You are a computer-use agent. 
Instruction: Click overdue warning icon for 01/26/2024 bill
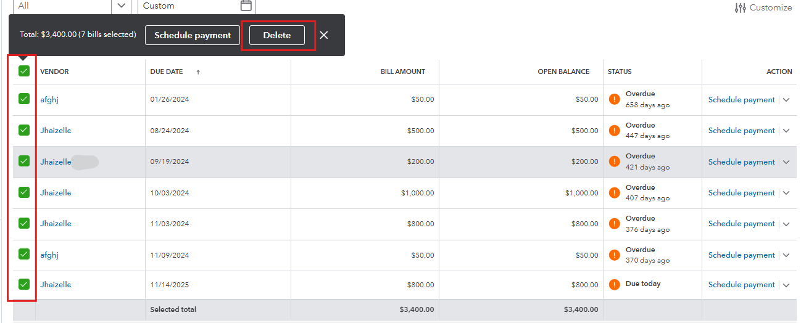614,99
